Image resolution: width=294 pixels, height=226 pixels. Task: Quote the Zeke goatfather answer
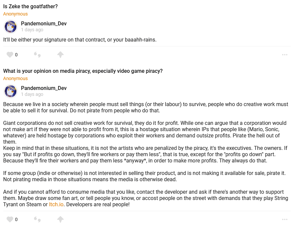coord(37,55)
